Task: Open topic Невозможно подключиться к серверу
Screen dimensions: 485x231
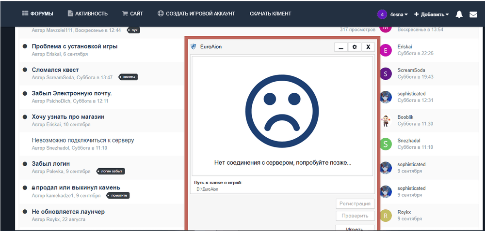Action: coord(83,140)
